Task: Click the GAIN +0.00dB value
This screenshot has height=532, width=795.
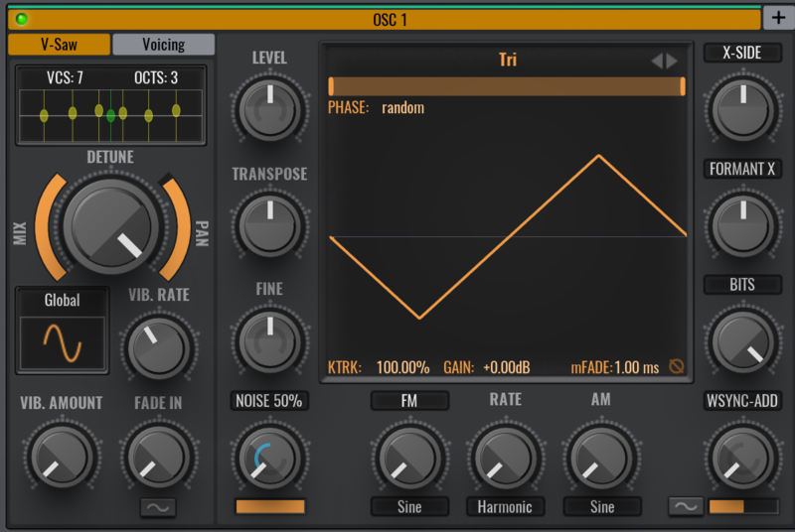Action: tap(507, 367)
